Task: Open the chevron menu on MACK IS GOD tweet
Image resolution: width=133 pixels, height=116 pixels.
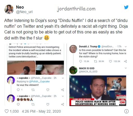Action: tap(126, 68)
